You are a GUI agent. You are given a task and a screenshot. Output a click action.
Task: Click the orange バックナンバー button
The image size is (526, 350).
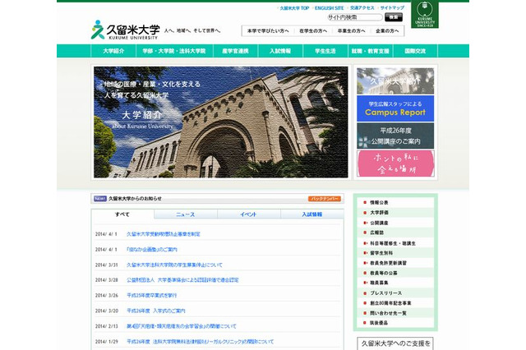click(325, 199)
